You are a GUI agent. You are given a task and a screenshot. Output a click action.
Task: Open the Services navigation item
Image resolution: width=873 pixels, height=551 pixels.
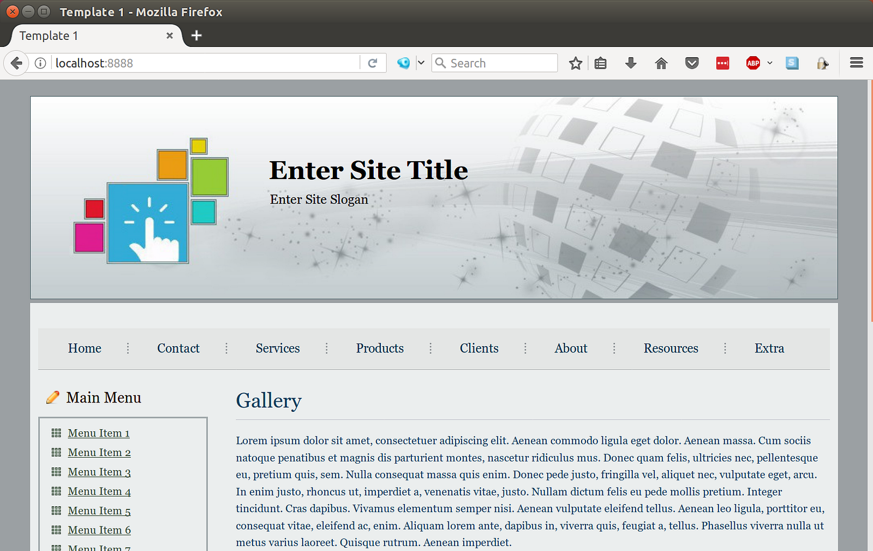(278, 348)
